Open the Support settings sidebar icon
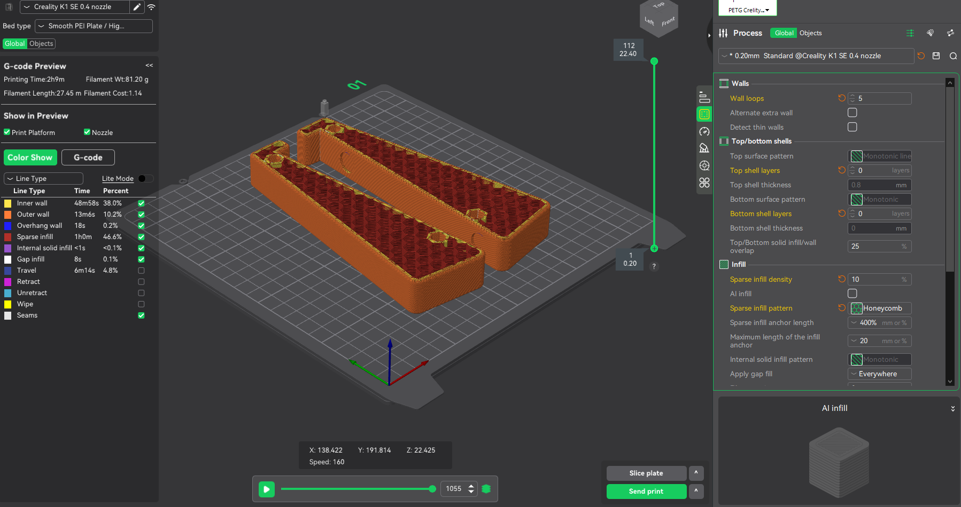This screenshot has height=507, width=961. [x=704, y=148]
